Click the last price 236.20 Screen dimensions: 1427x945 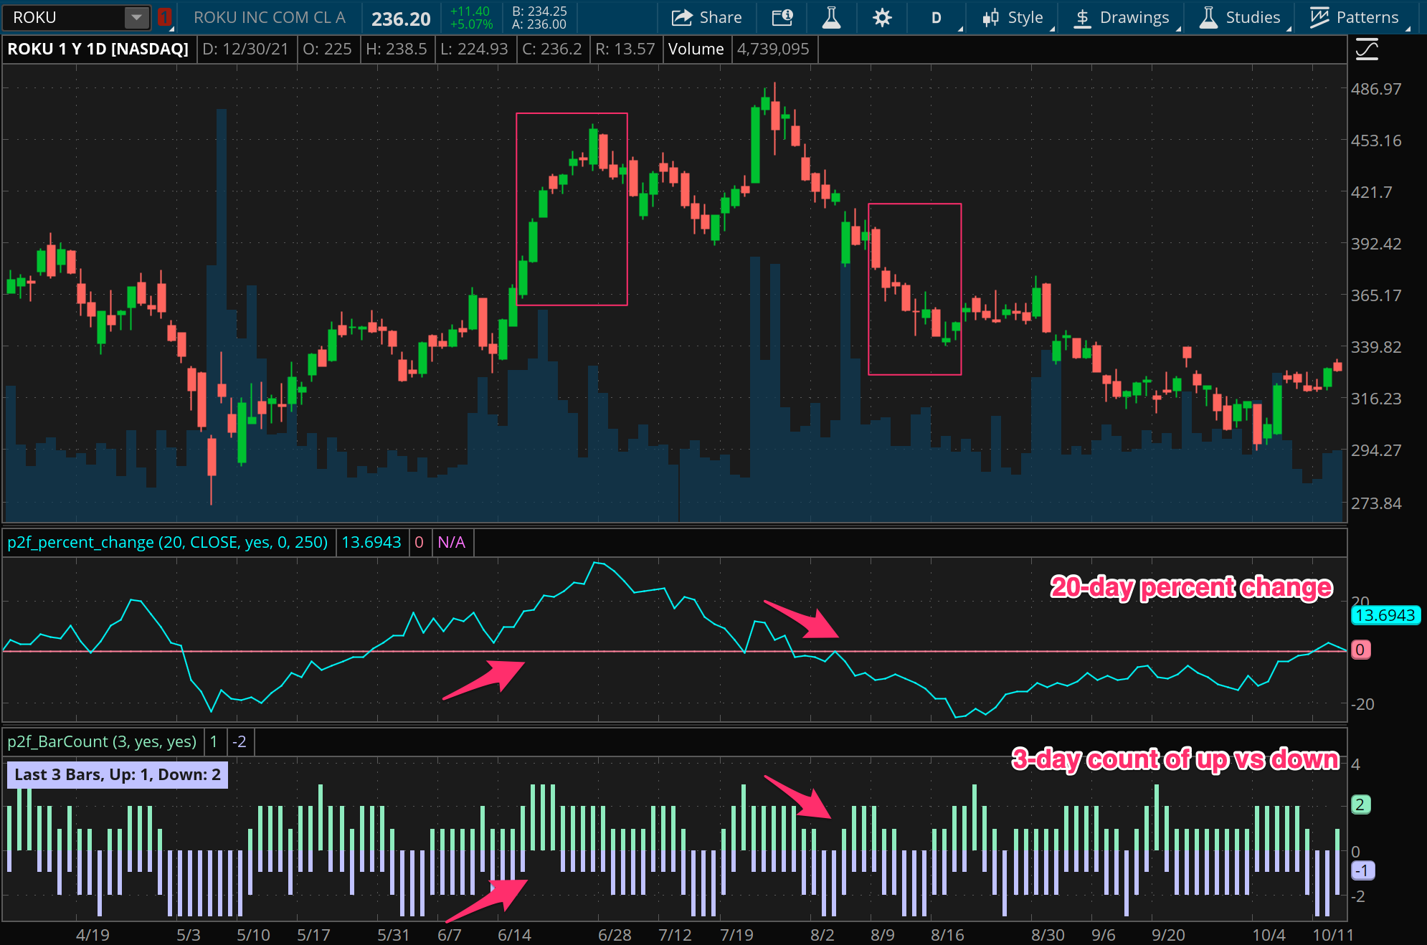tap(401, 19)
